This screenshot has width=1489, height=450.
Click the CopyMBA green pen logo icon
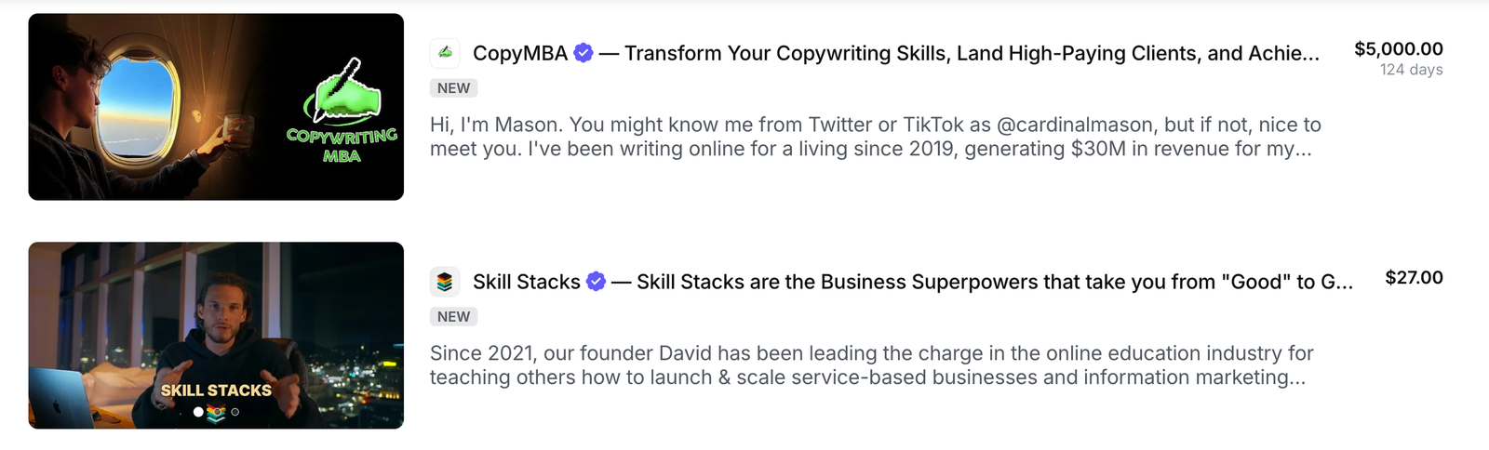click(x=445, y=53)
